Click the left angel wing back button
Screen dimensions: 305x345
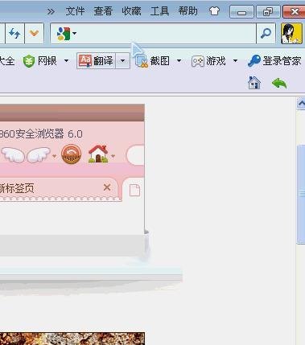(x=13, y=155)
